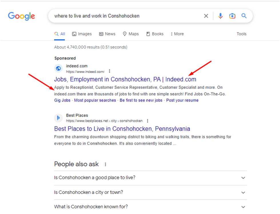Clear the search query with X

click(206, 16)
